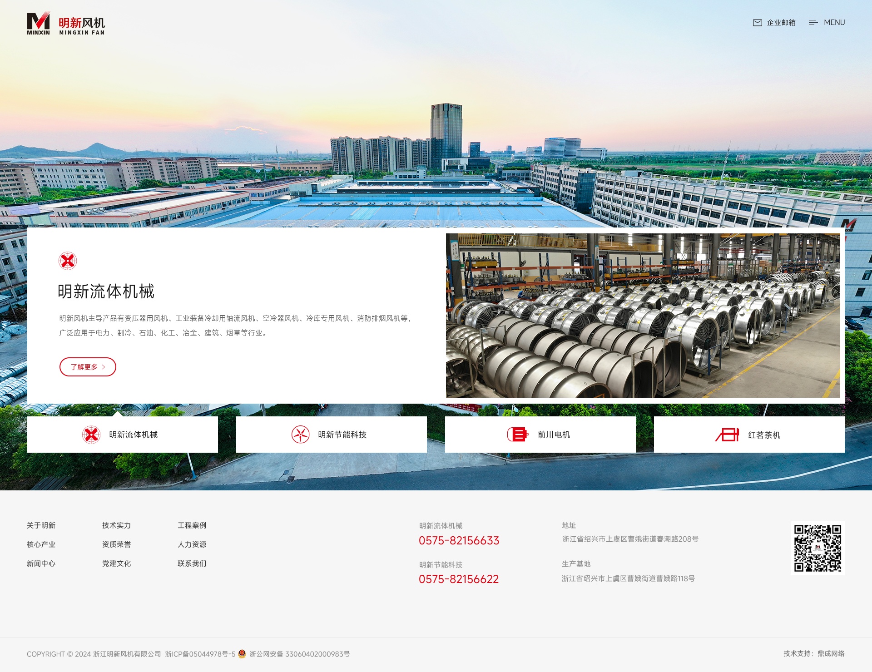This screenshot has height=672, width=872.
Task: Switch to the 明新节能科技 tab
Action: pos(332,435)
